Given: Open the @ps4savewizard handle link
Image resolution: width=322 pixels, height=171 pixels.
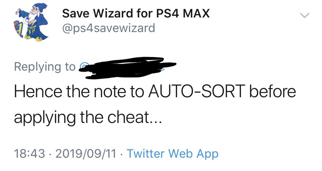Looking at the screenshot, I should click(x=108, y=28).
